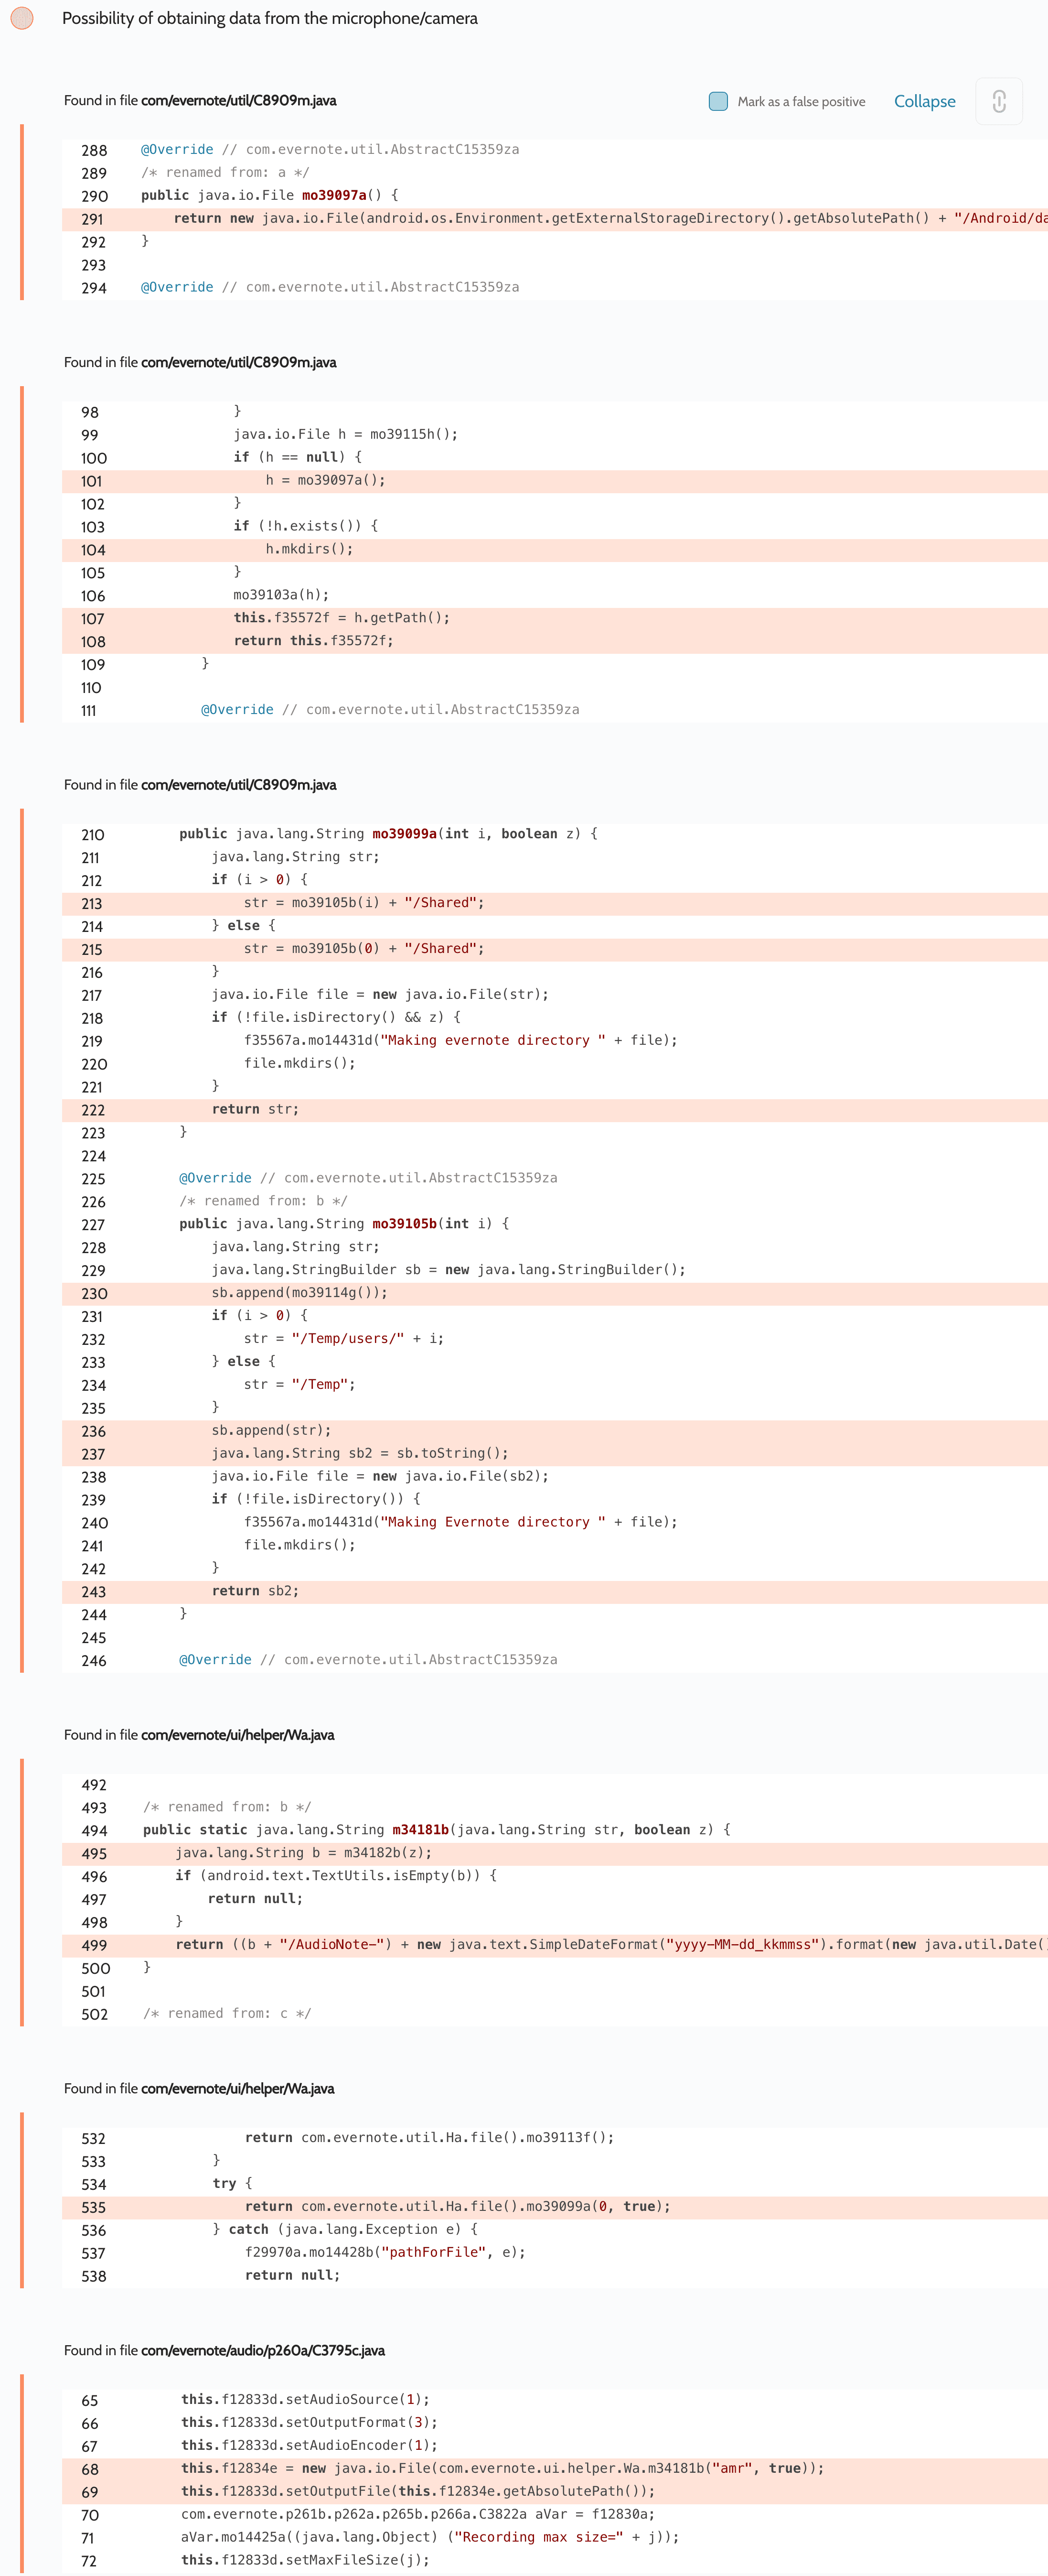Select the highlighted AudioNote- return line 499
The height and width of the screenshot is (2576, 1048).
point(599,1945)
